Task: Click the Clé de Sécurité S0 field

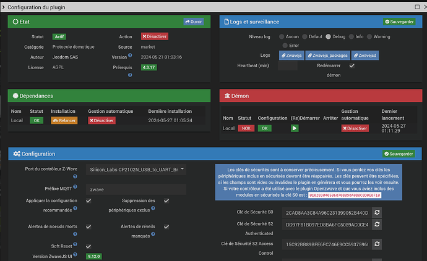Action: tap(327, 213)
